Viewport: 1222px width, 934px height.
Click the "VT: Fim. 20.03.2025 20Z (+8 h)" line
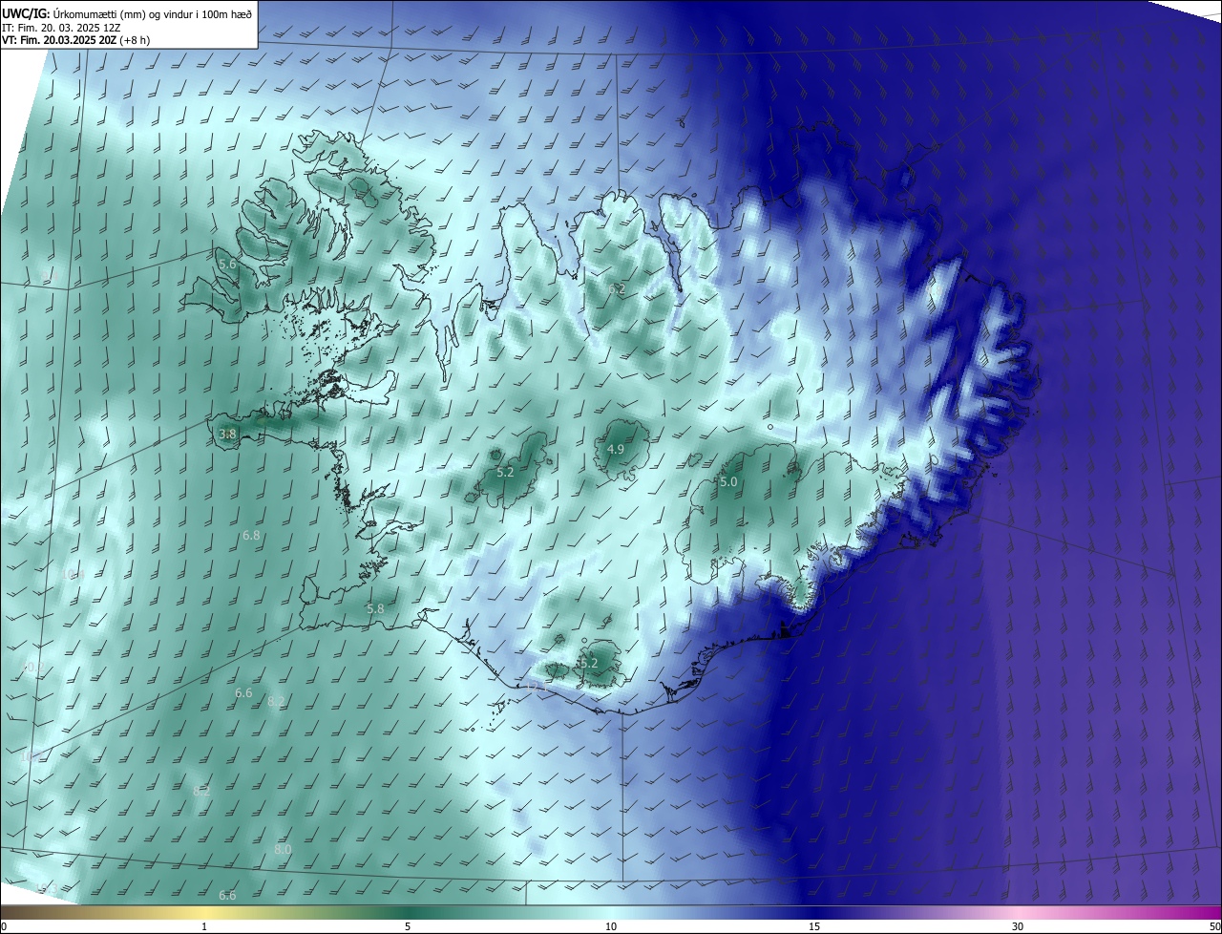point(75,40)
